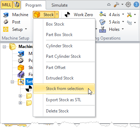Click the Work Zero label

[83, 15]
